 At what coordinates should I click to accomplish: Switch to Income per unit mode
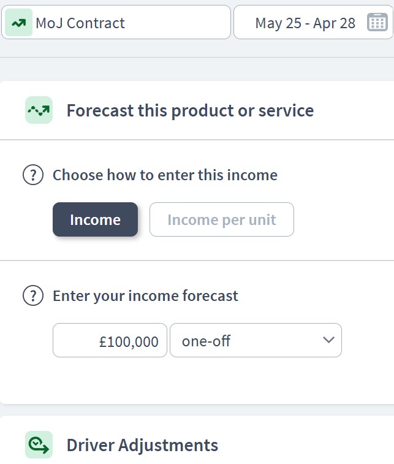point(222,219)
